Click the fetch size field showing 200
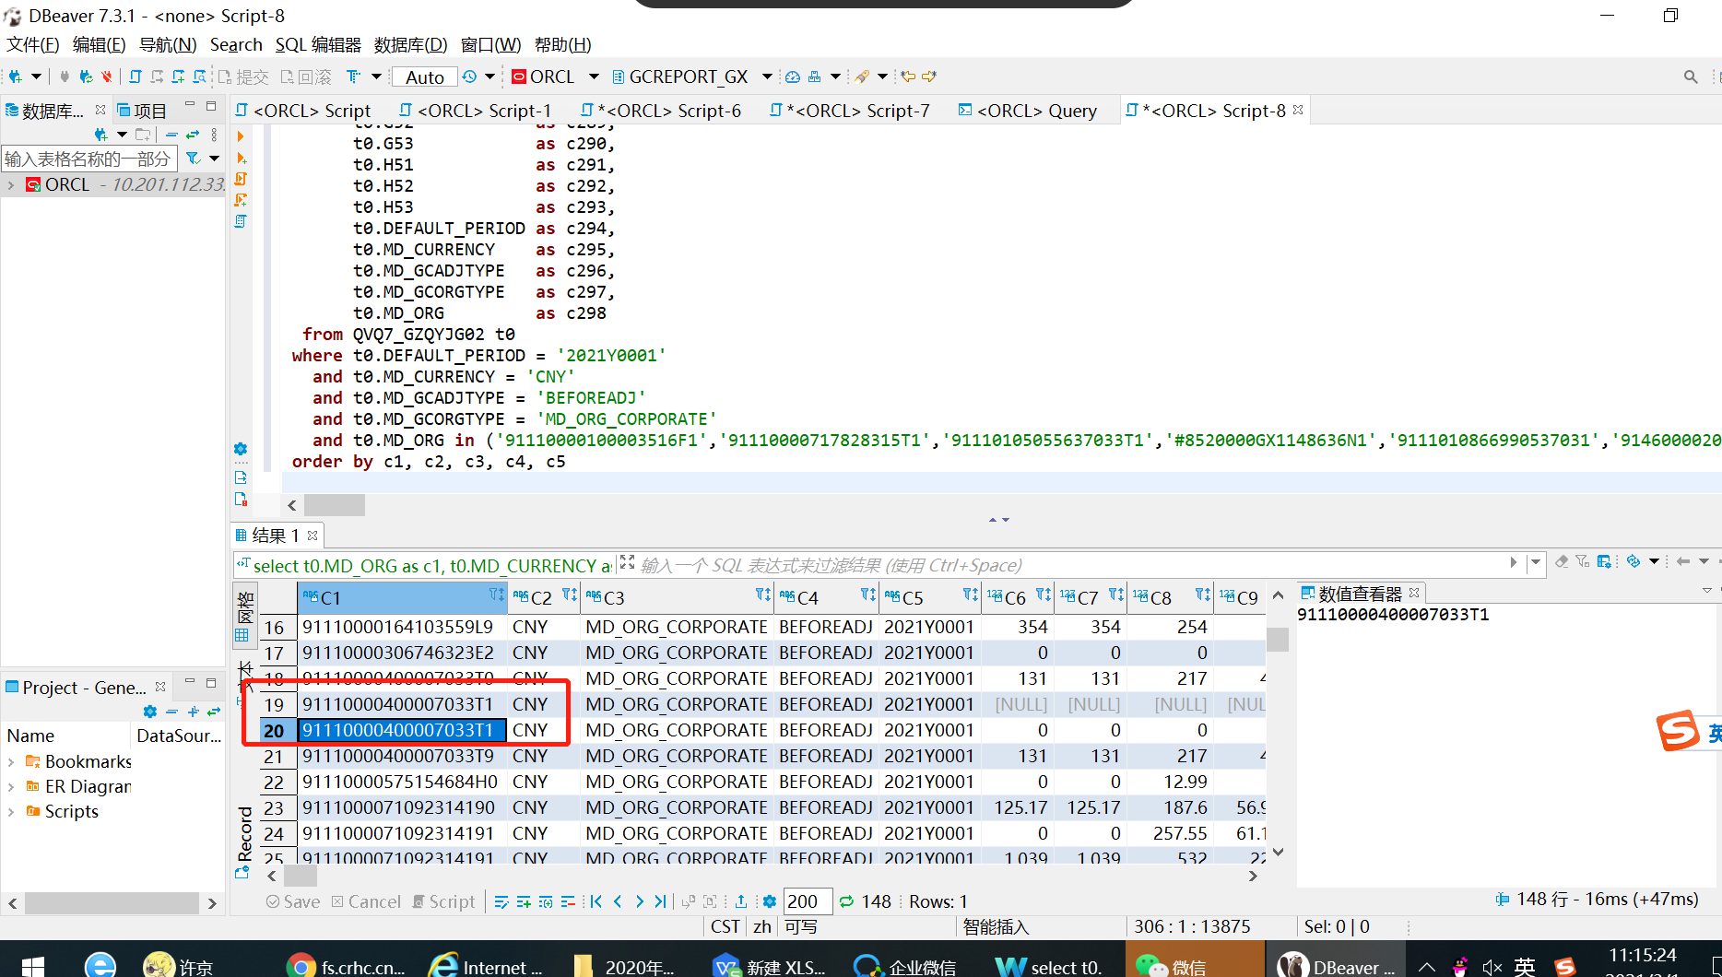This screenshot has width=1722, height=977. [x=808, y=901]
